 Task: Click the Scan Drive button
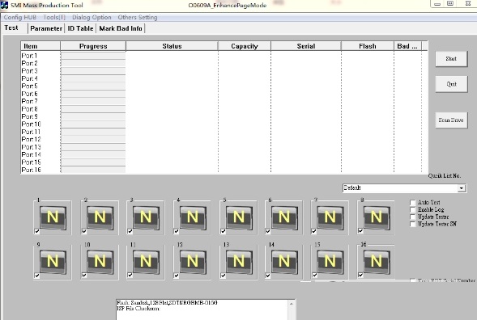click(x=451, y=120)
